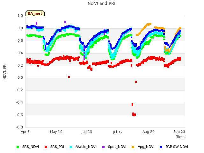This screenshot has height=153, width=204.
Task: Click the orange Apg_NDVI legend swatch
Action: pos(133,147)
